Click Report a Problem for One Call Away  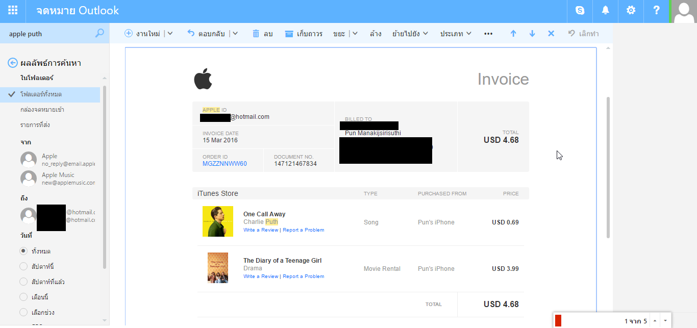click(x=304, y=230)
